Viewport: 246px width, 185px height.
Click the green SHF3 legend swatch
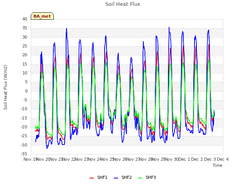tap(140, 178)
